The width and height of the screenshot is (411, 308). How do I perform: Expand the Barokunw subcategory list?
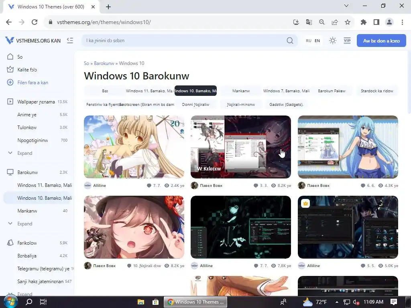click(x=24, y=224)
